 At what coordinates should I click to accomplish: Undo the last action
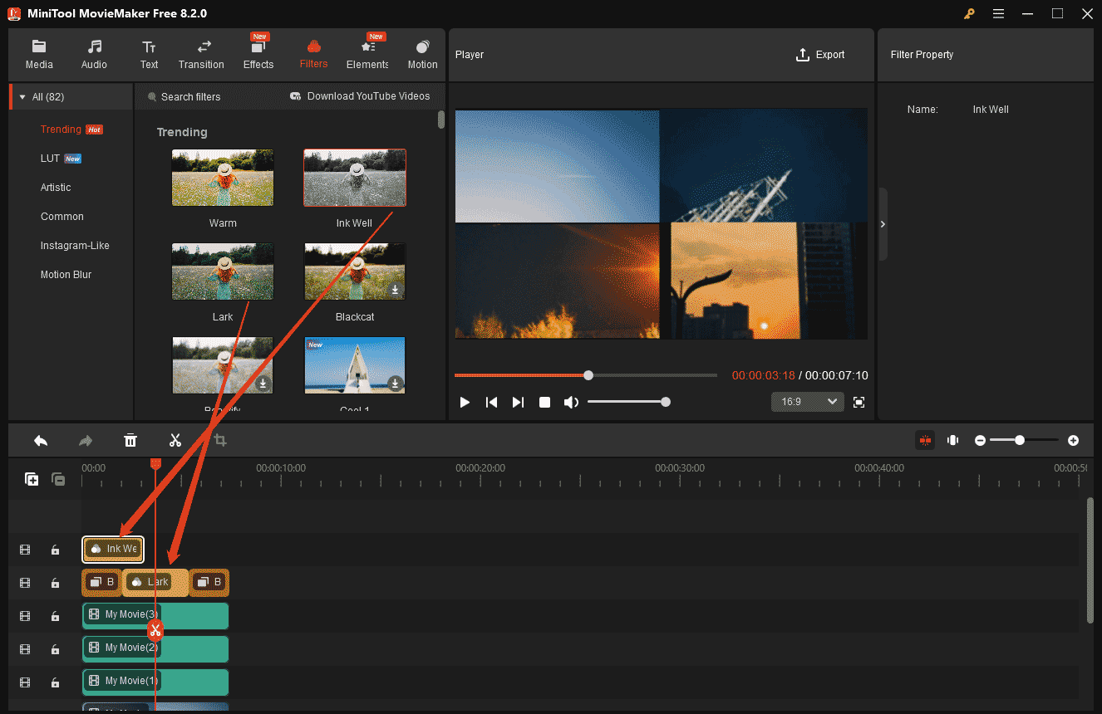(x=41, y=440)
